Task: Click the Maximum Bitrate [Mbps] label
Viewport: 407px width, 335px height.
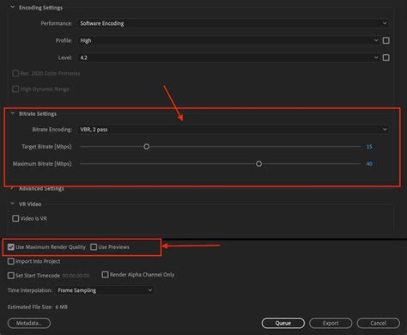Action: pyautogui.click(x=42, y=164)
